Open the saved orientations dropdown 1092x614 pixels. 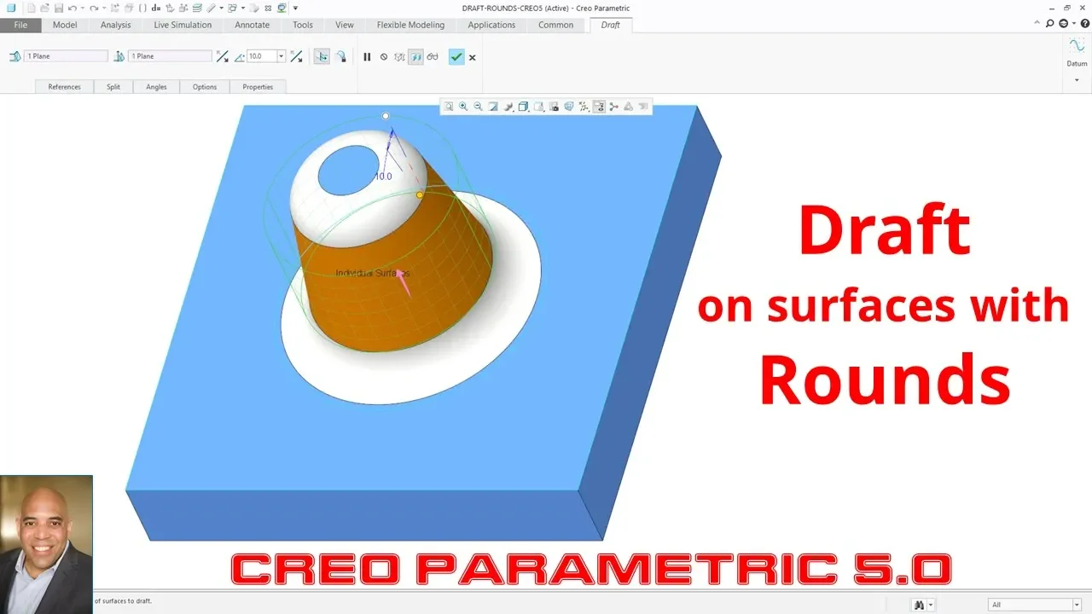(539, 107)
